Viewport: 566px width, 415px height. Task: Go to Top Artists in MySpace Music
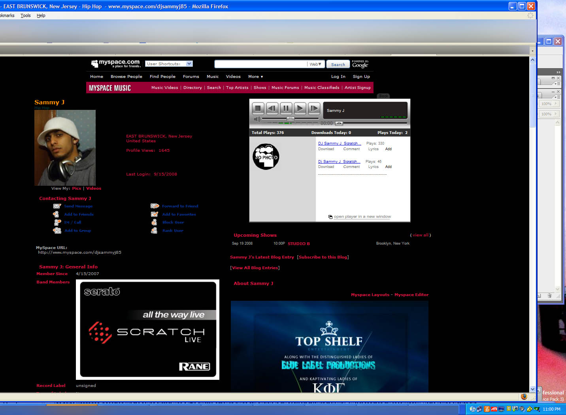[x=237, y=88]
